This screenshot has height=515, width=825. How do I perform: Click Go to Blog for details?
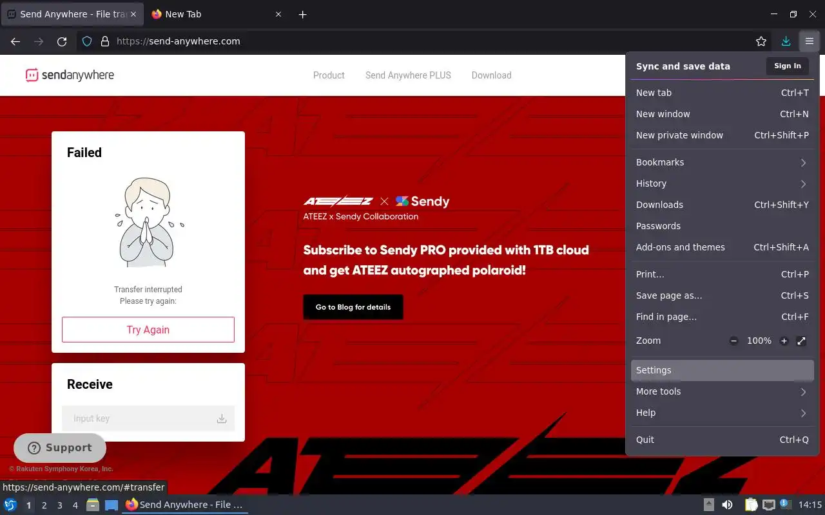353,307
